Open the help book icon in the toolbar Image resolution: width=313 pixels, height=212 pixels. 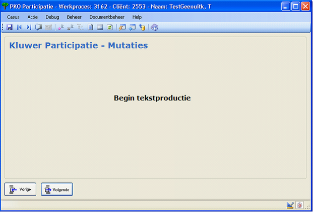point(154,27)
